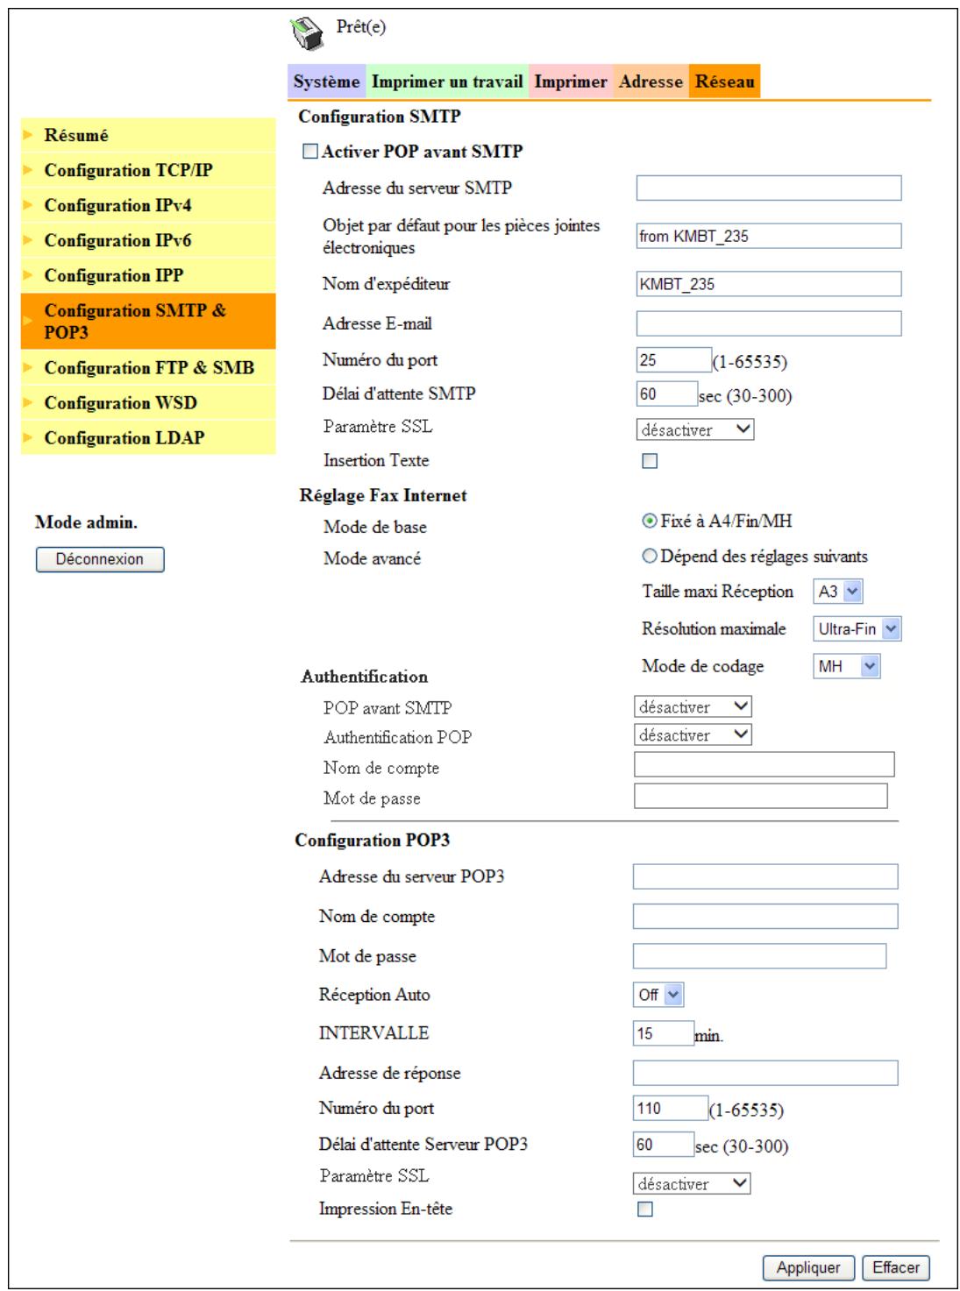Open Configuration TCP/IP page
Viewport: 960px width, 1291px height.
148,170
